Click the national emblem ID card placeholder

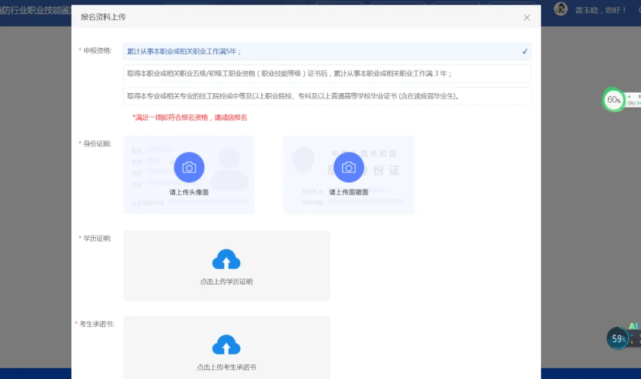pos(348,175)
